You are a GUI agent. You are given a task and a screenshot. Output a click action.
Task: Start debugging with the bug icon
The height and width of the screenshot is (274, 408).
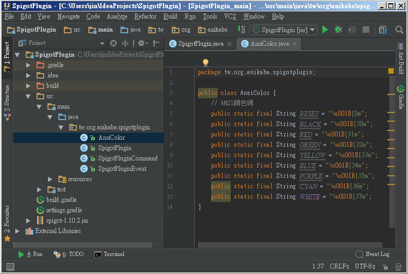coord(338,29)
